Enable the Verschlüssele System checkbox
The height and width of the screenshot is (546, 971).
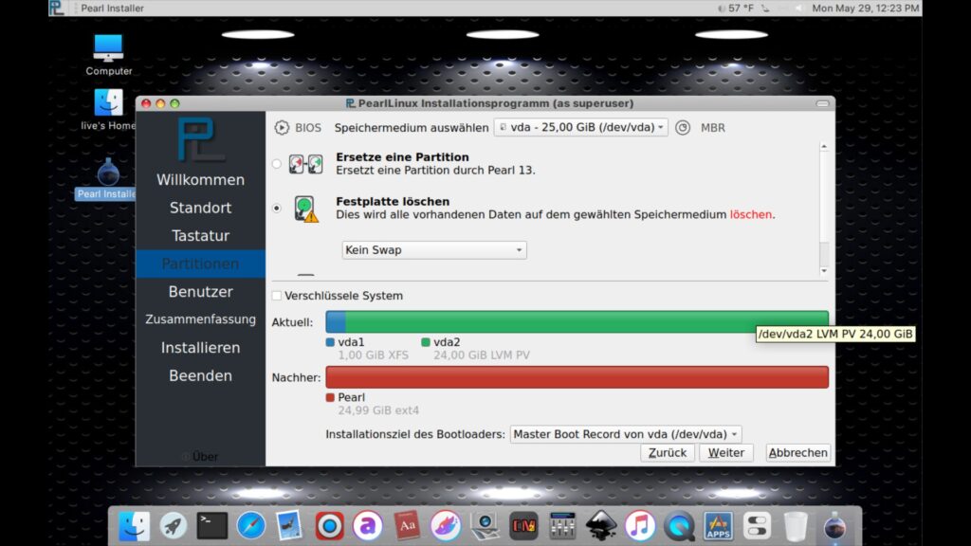click(277, 296)
